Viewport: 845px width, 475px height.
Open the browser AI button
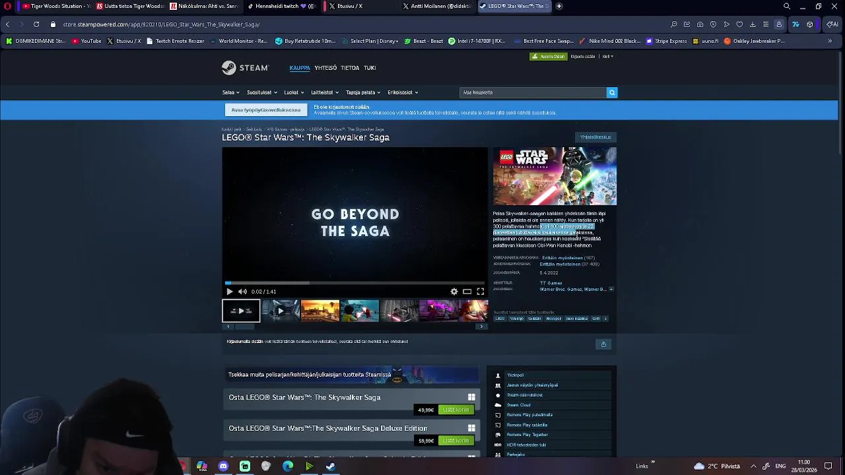832,24
